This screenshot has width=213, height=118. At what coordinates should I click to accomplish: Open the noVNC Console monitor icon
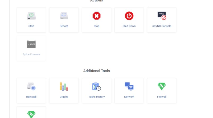coord(162,16)
